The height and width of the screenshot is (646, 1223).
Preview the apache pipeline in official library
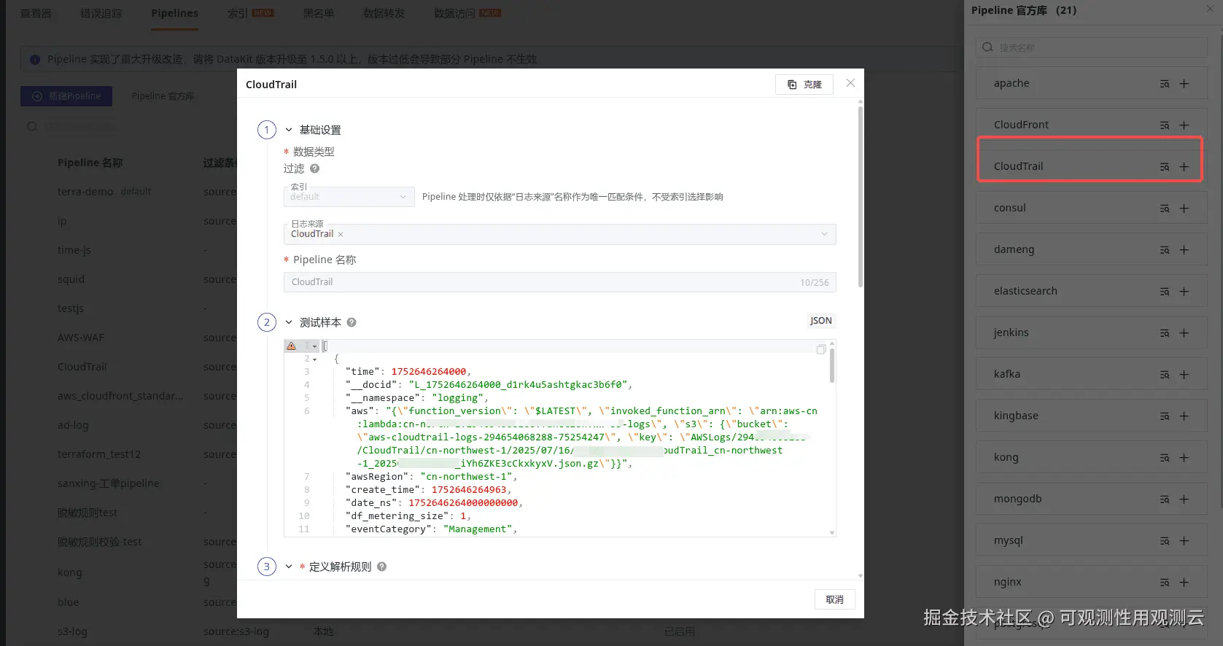tap(1165, 84)
